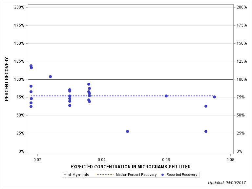Click the left 0% axis label

click(22, 151)
